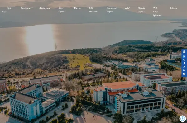The image size is (187, 123).
Task: Open the Uluslararası menu
Action: pos(44,8)
